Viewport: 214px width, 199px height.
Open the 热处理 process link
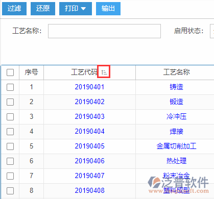(x=176, y=161)
